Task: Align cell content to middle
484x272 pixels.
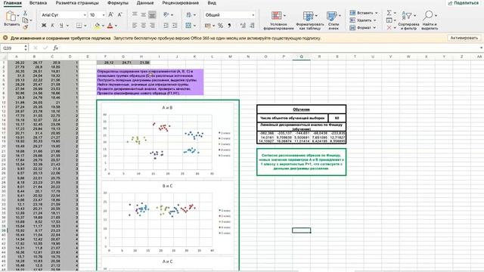Action: coord(144,14)
